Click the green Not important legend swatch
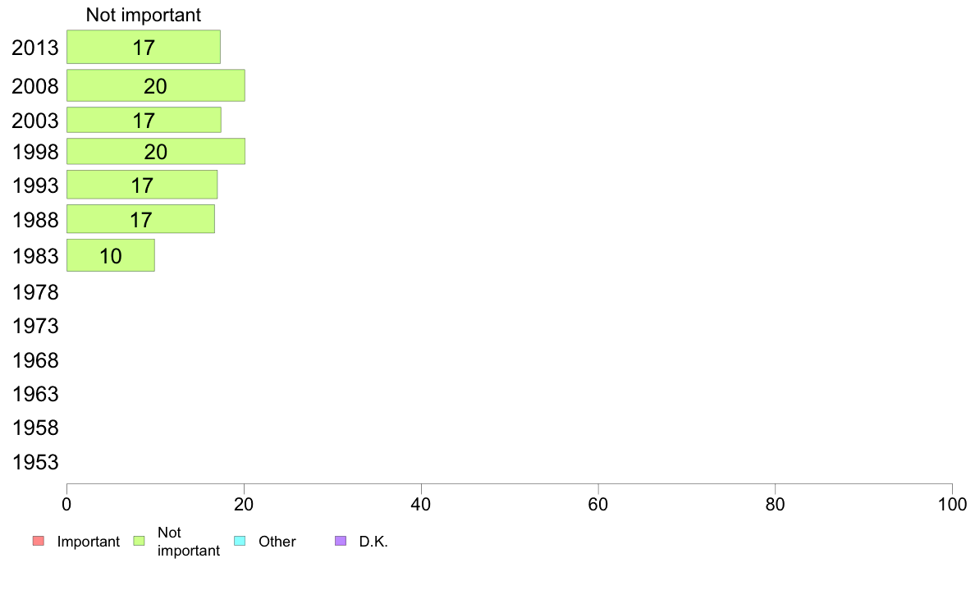The image size is (975, 604). click(139, 541)
